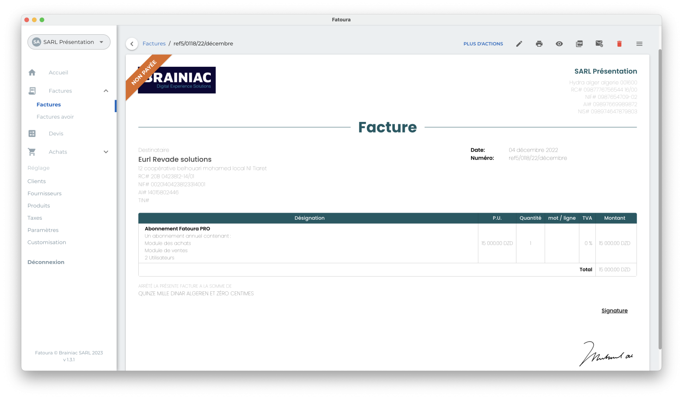Open Customisation in the sidebar
Viewport: 683px width, 399px height.
[47, 242]
